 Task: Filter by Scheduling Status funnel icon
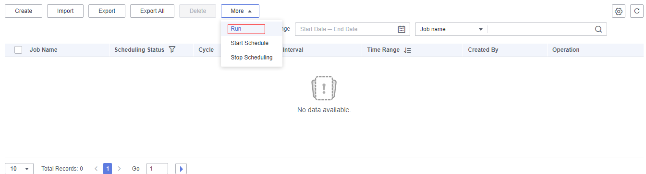[x=172, y=50]
